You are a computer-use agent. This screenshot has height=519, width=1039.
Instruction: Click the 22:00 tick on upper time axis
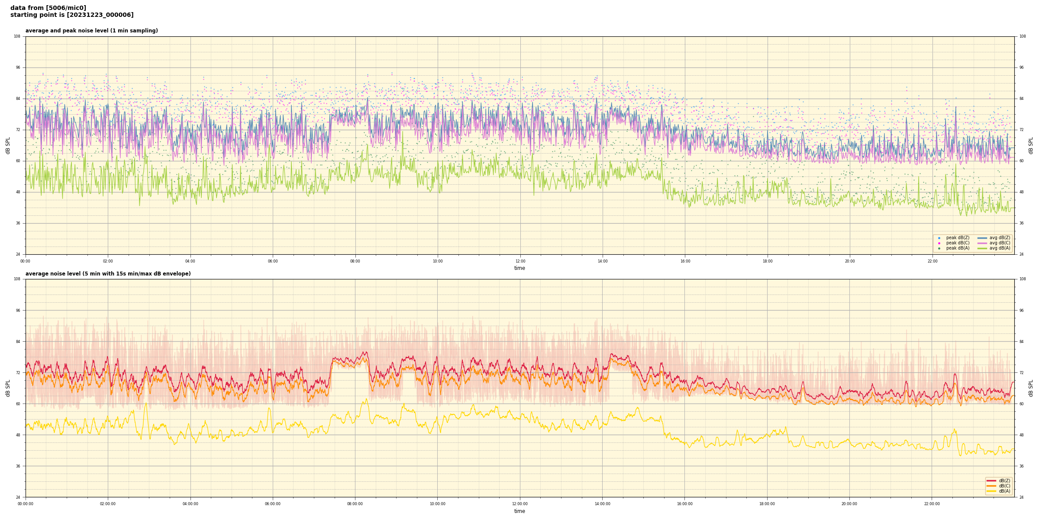point(932,261)
